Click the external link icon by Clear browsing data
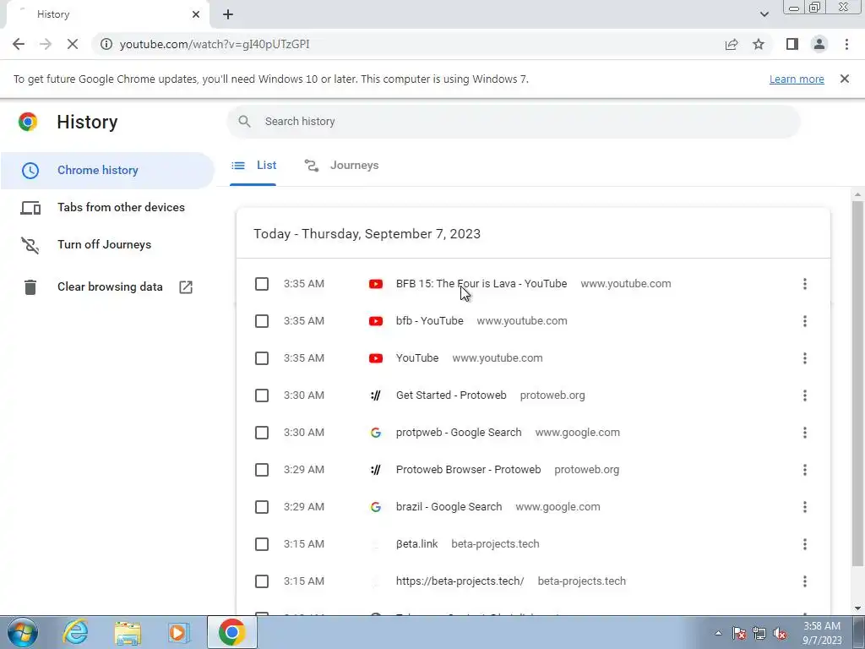This screenshot has width=865, height=649. (x=186, y=287)
